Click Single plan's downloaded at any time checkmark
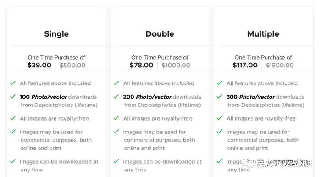The image size is (321, 177). (x=13, y=161)
